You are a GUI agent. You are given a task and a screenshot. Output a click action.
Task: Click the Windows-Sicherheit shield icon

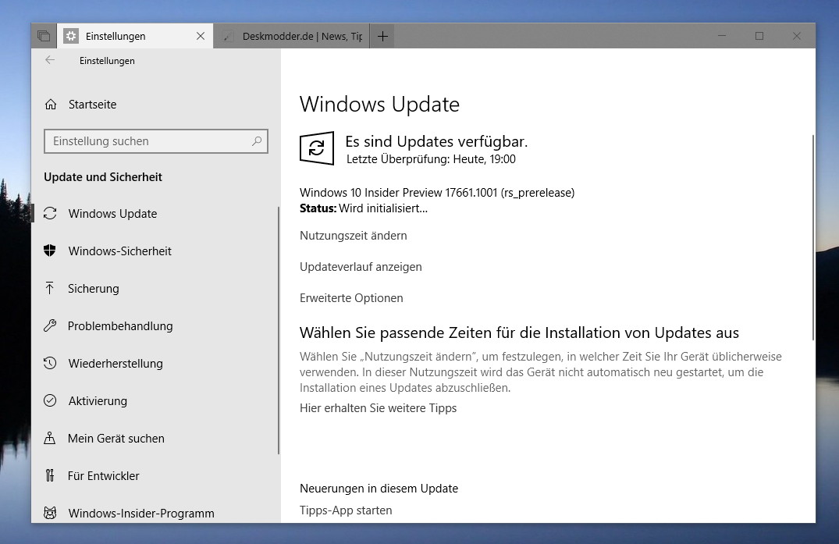pos(50,251)
